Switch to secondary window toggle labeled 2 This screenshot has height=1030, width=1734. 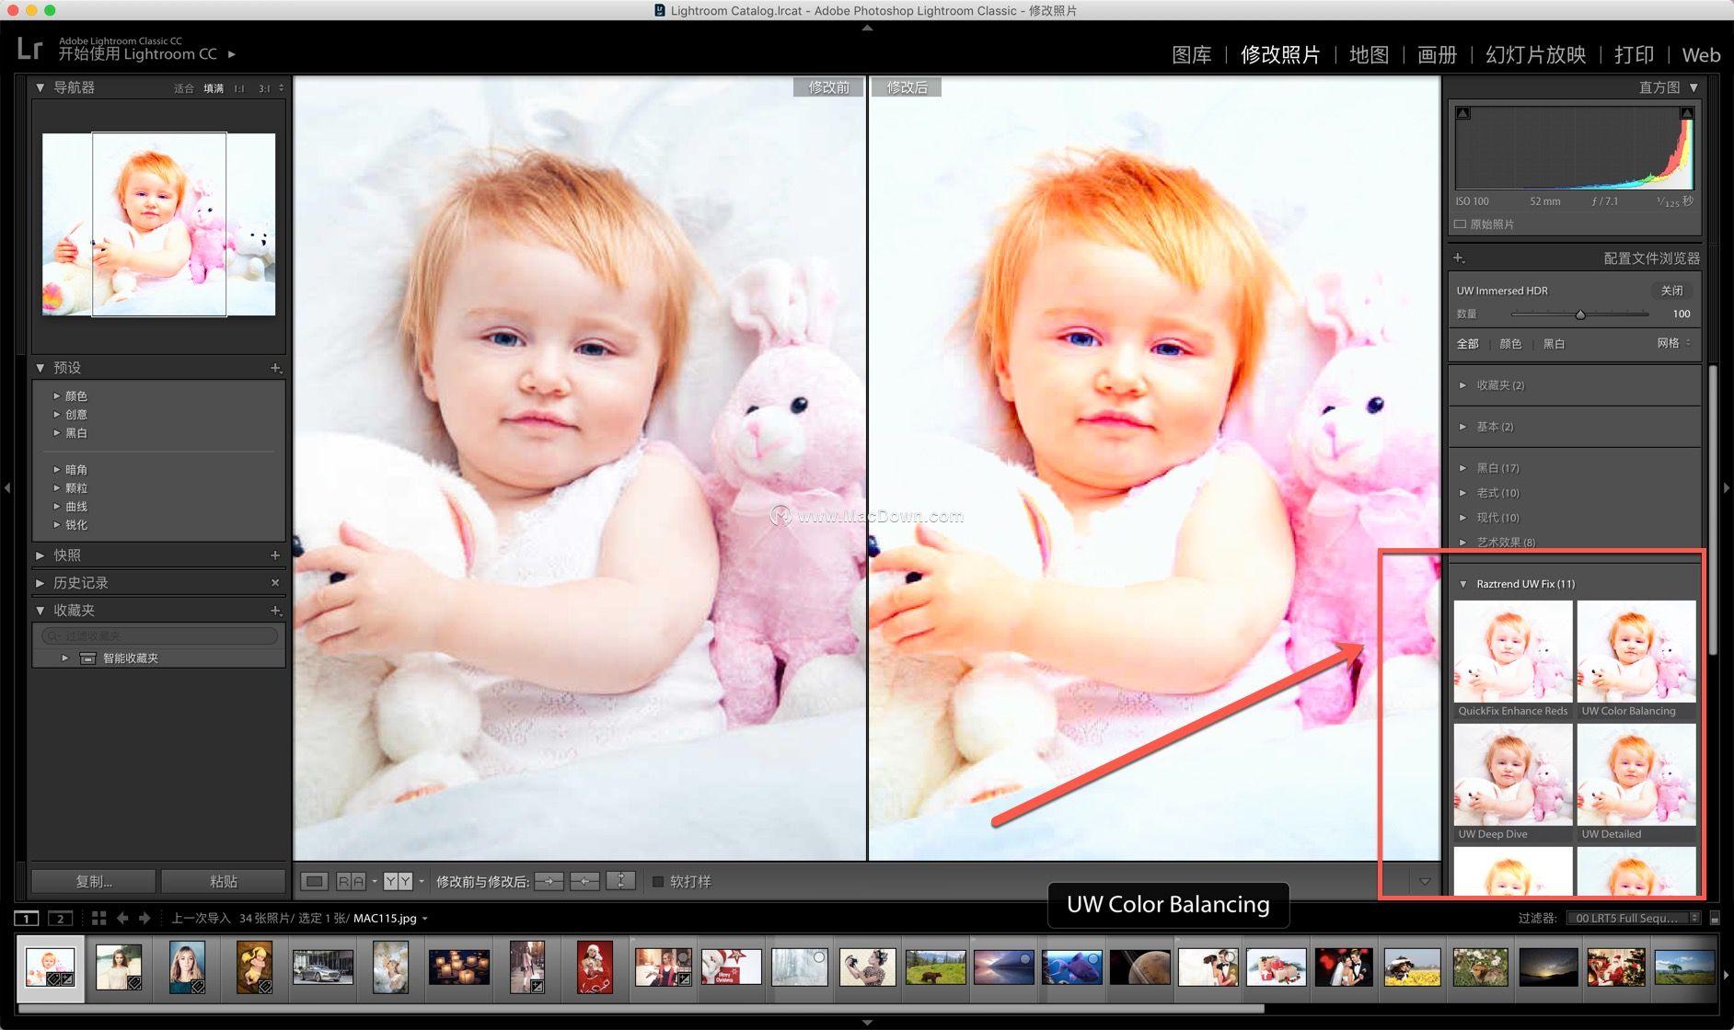pyautogui.click(x=59, y=918)
